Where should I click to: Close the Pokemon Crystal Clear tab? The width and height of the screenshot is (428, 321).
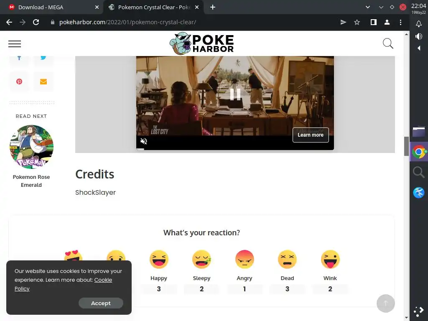pos(196,8)
